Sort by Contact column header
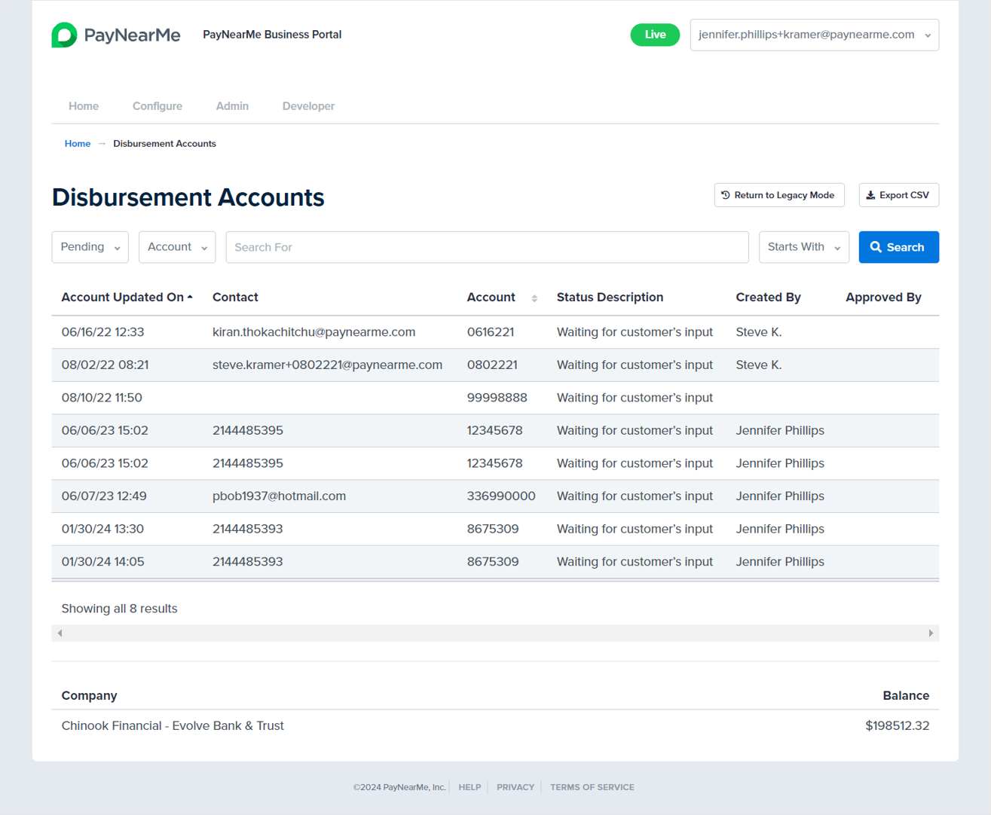Image resolution: width=991 pixels, height=815 pixels. tap(235, 298)
